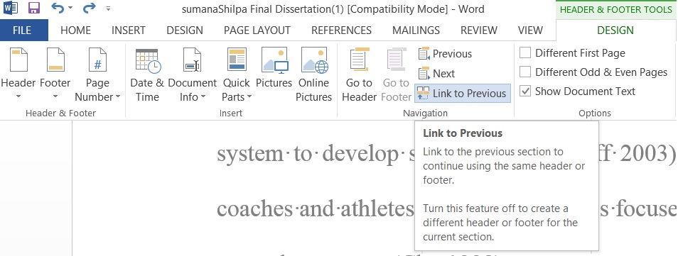The image size is (678, 256).
Task: Open the Quick Parts menu
Action: (x=237, y=74)
